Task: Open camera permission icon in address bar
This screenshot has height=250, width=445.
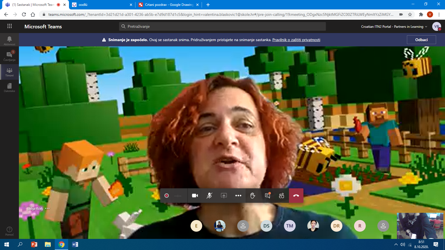Action: point(401,14)
